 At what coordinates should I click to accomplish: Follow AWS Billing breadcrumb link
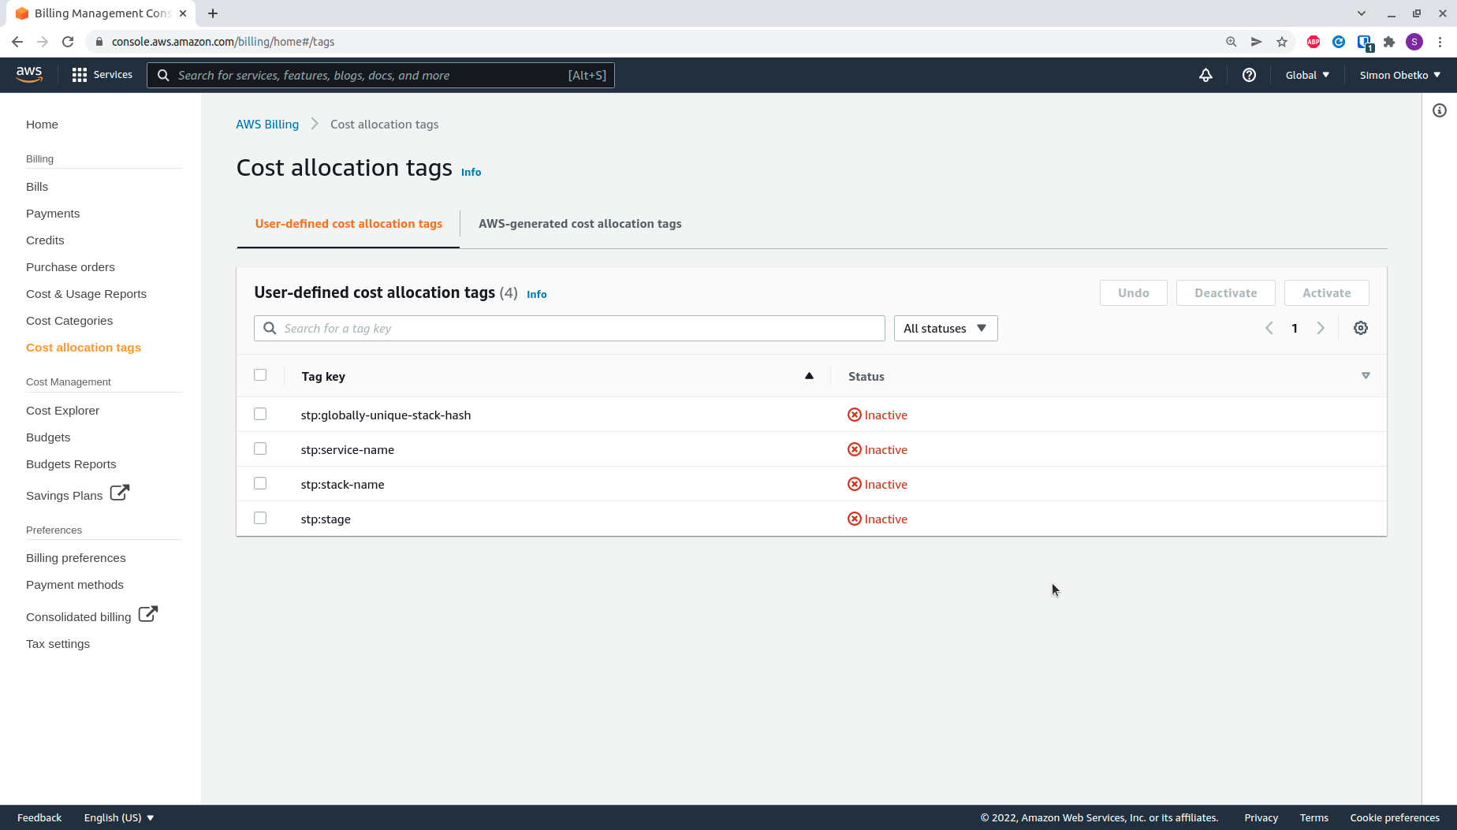[x=267, y=125]
